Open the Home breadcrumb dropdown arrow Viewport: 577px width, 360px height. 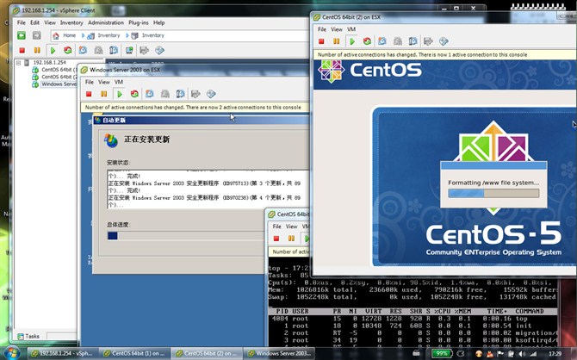(84, 35)
